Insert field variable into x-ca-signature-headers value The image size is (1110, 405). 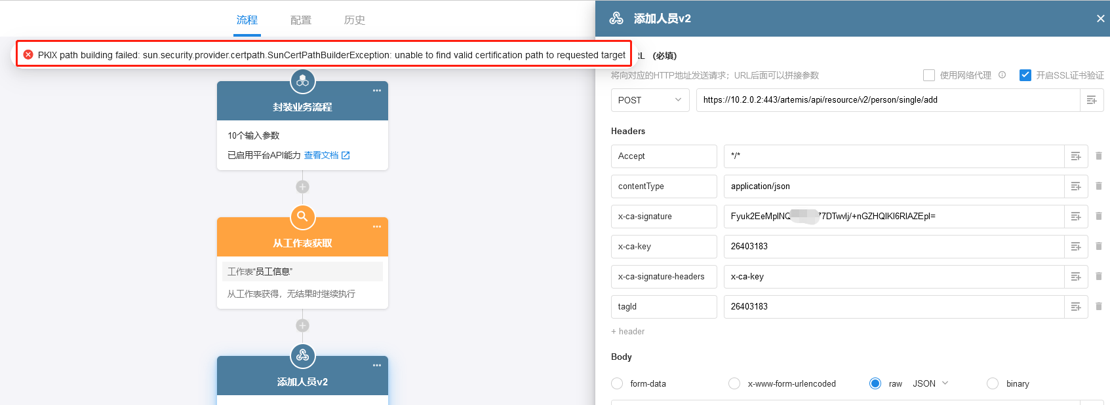(1076, 277)
